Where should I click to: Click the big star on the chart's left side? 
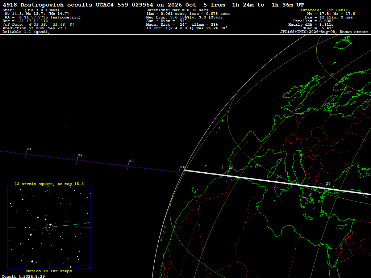coord(31,235)
